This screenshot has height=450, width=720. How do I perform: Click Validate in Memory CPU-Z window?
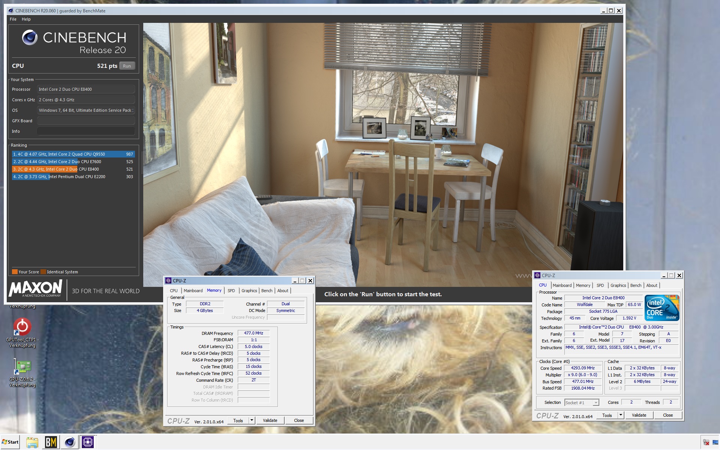270,420
